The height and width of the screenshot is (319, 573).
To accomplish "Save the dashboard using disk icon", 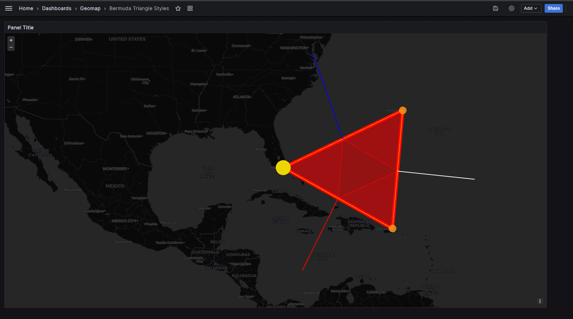I will coord(496,8).
